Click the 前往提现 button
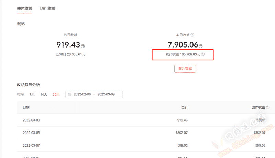Screen dimensions: 275x158 185,69
